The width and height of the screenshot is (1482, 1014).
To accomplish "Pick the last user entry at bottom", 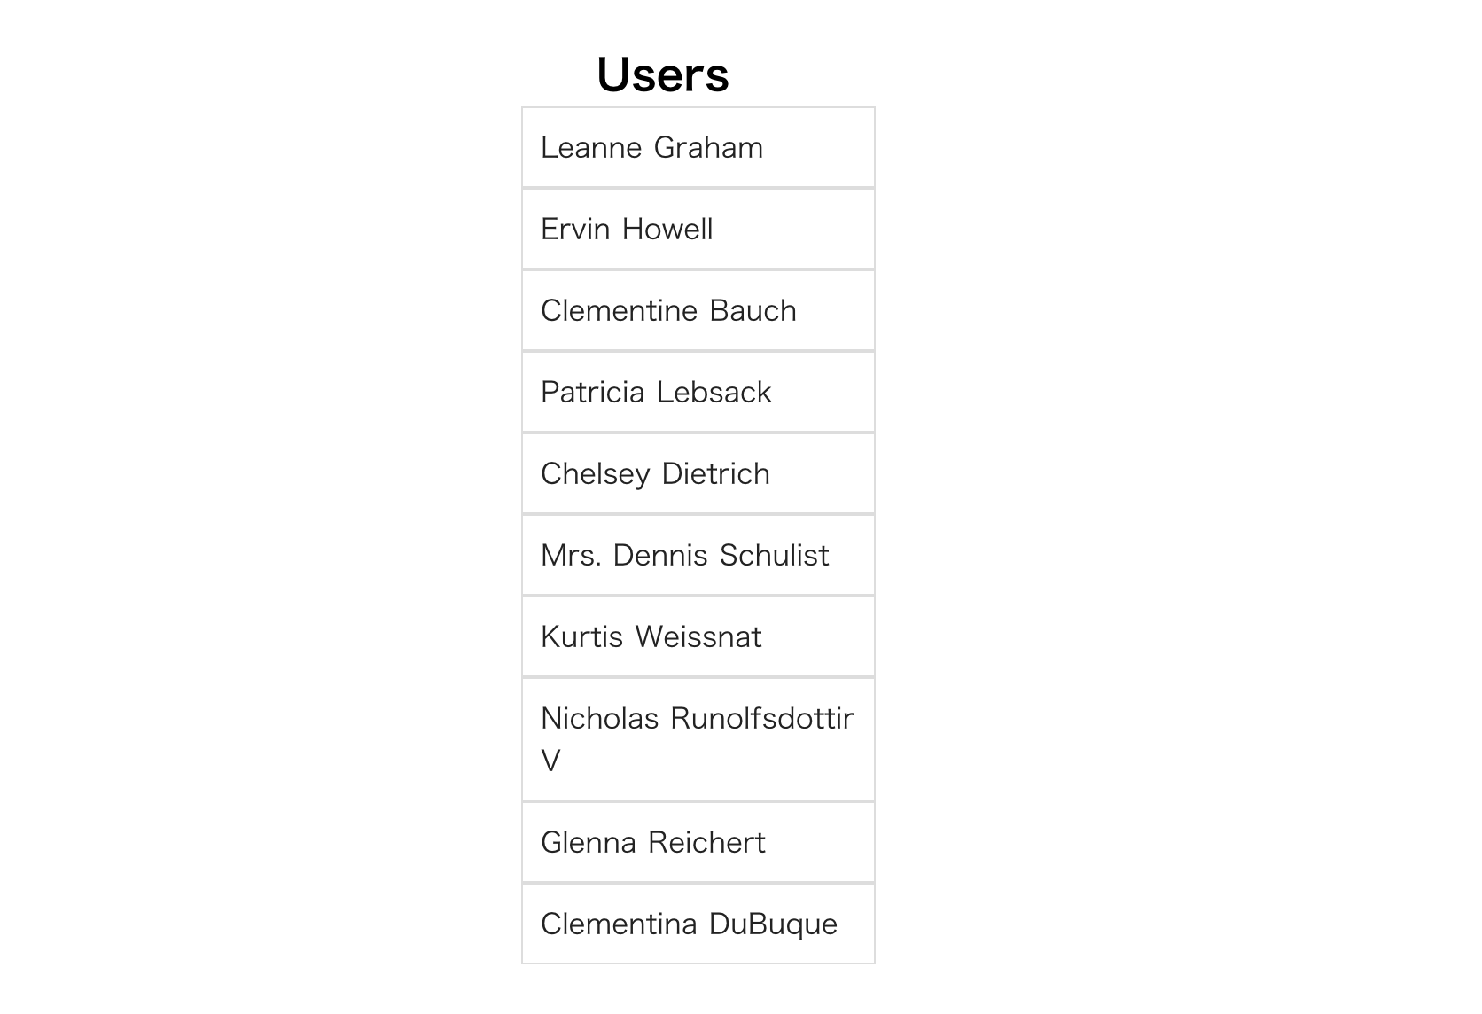I will pos(698,924).
